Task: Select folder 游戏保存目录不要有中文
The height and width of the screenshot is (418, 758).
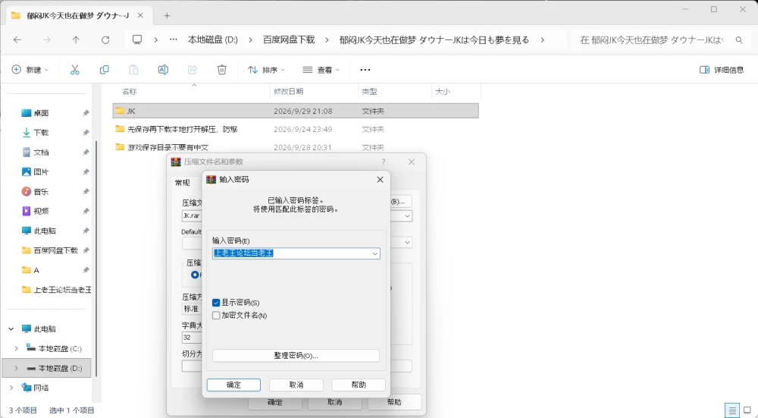Action: click(x=168, y=147)
